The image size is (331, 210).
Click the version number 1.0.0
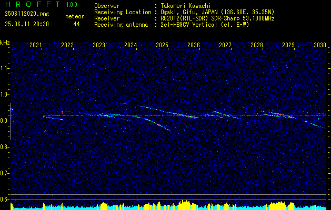tap(72, 5)
